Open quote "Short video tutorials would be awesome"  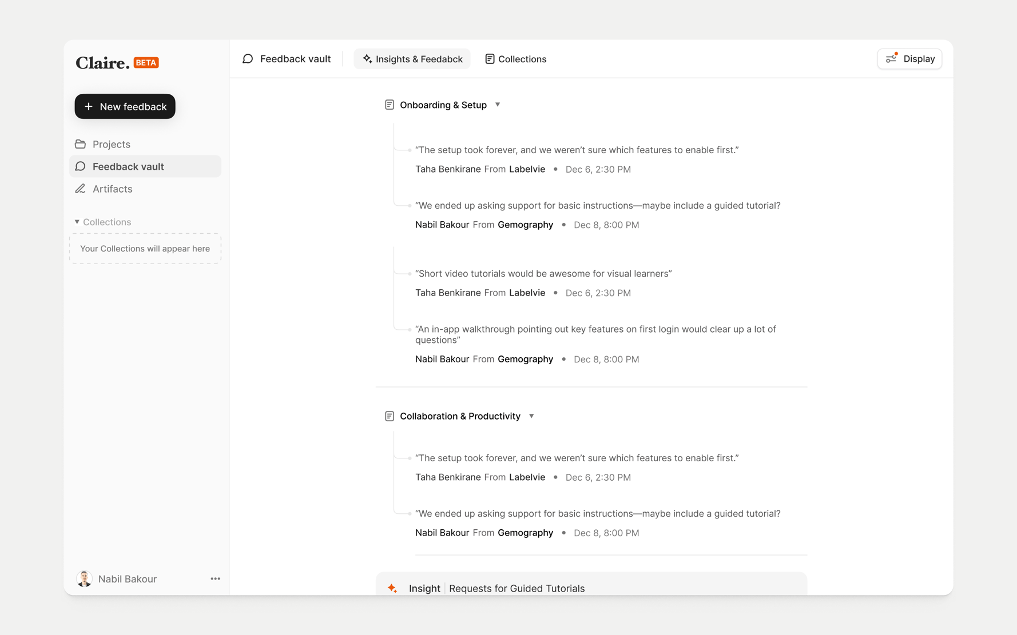(543, 273)
